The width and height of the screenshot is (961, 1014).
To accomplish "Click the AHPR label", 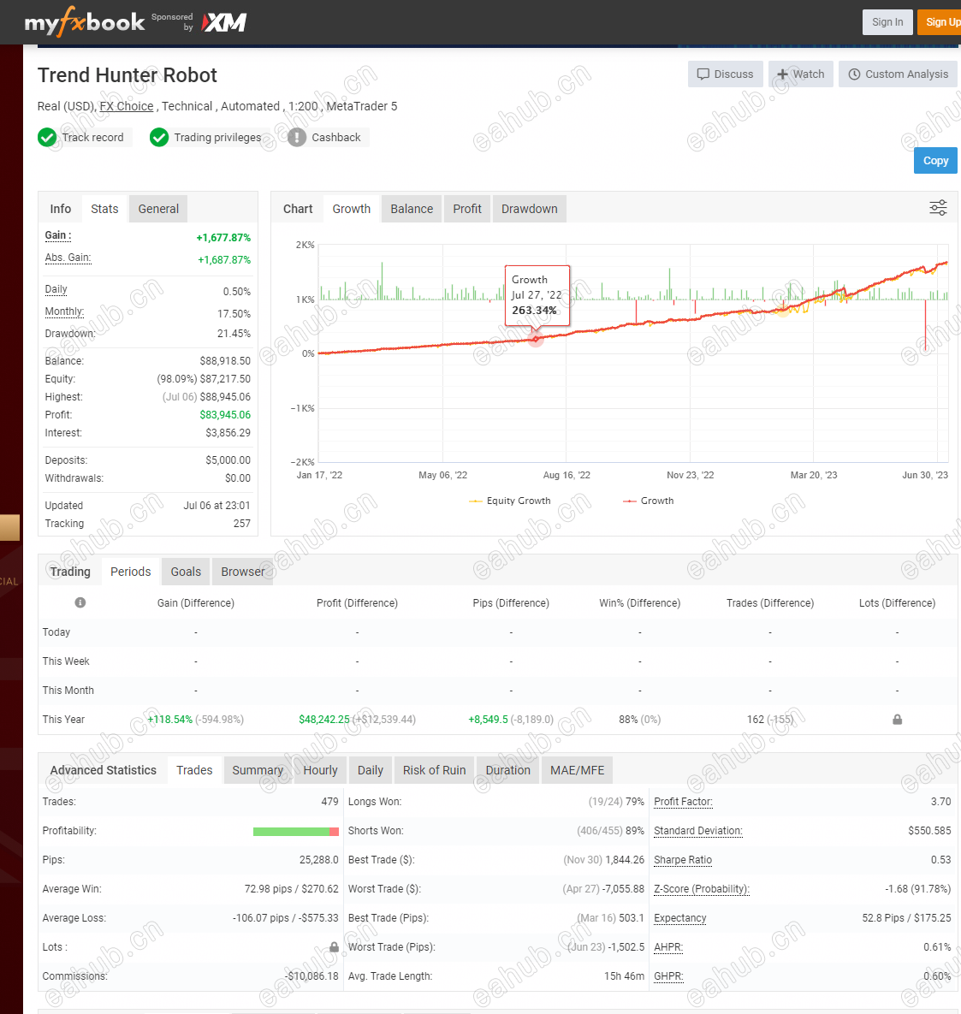I will [x=668, y=946].
